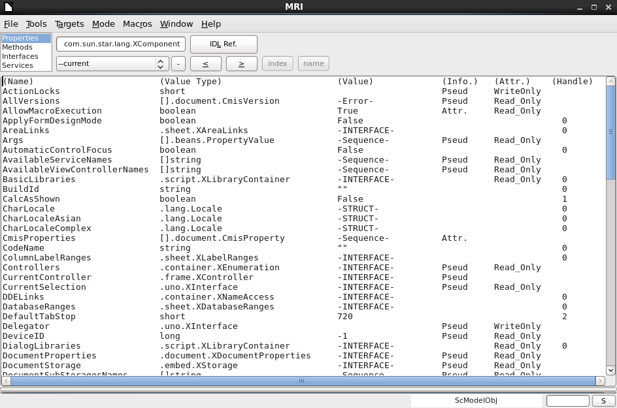Click the Delegator property name

click(x=26, y=326)
